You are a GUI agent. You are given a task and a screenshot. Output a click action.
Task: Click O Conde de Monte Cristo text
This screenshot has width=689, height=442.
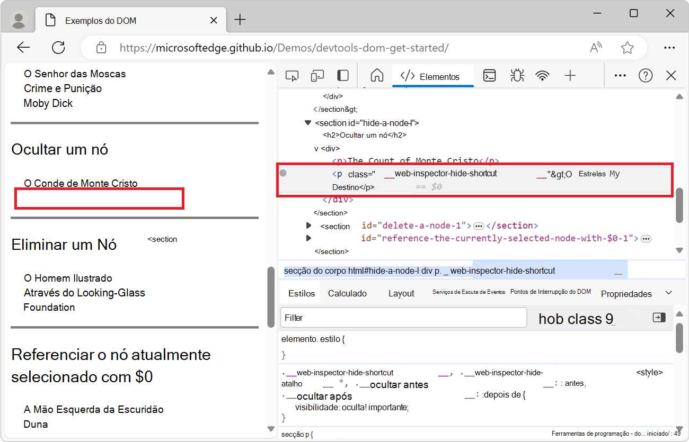(x=81, y=183)
